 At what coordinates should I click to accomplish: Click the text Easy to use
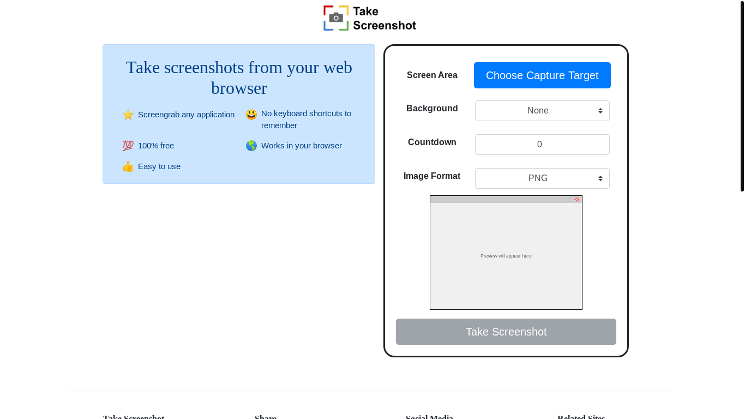pyautogui.click(x=159, y=166)
